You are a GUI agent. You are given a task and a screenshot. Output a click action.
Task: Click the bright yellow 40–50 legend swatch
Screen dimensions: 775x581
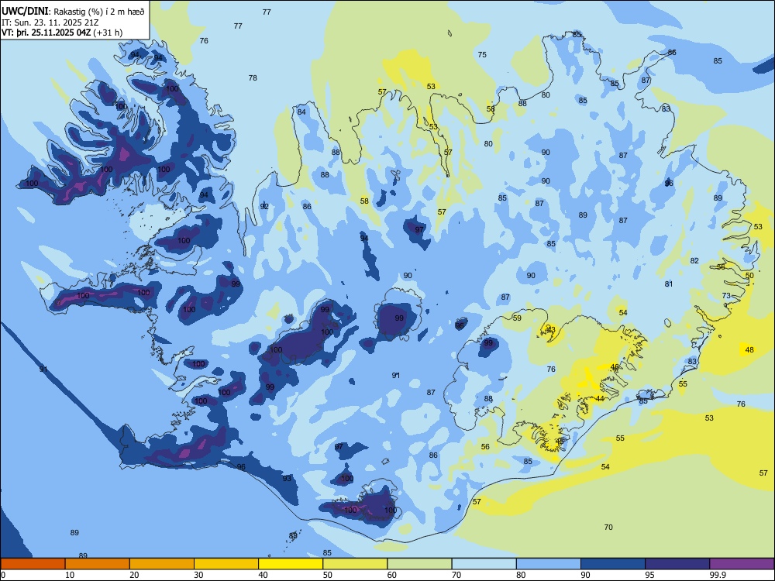click(291, 564)
